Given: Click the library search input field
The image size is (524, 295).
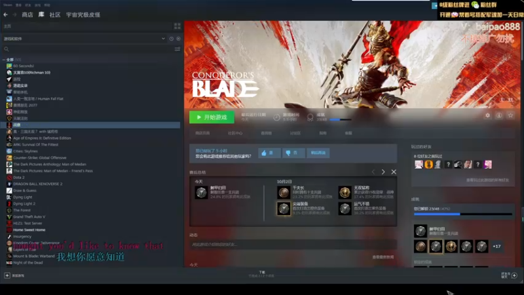Looking at the screenshot, I should tap(91, 49).
